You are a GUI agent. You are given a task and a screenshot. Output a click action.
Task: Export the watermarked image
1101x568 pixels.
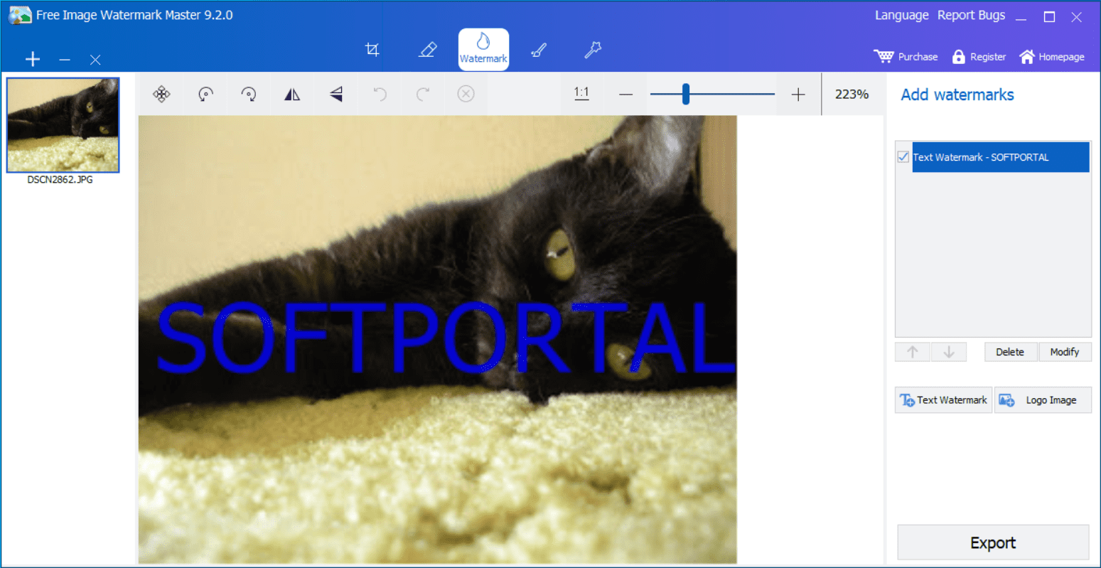click(993, 542)
